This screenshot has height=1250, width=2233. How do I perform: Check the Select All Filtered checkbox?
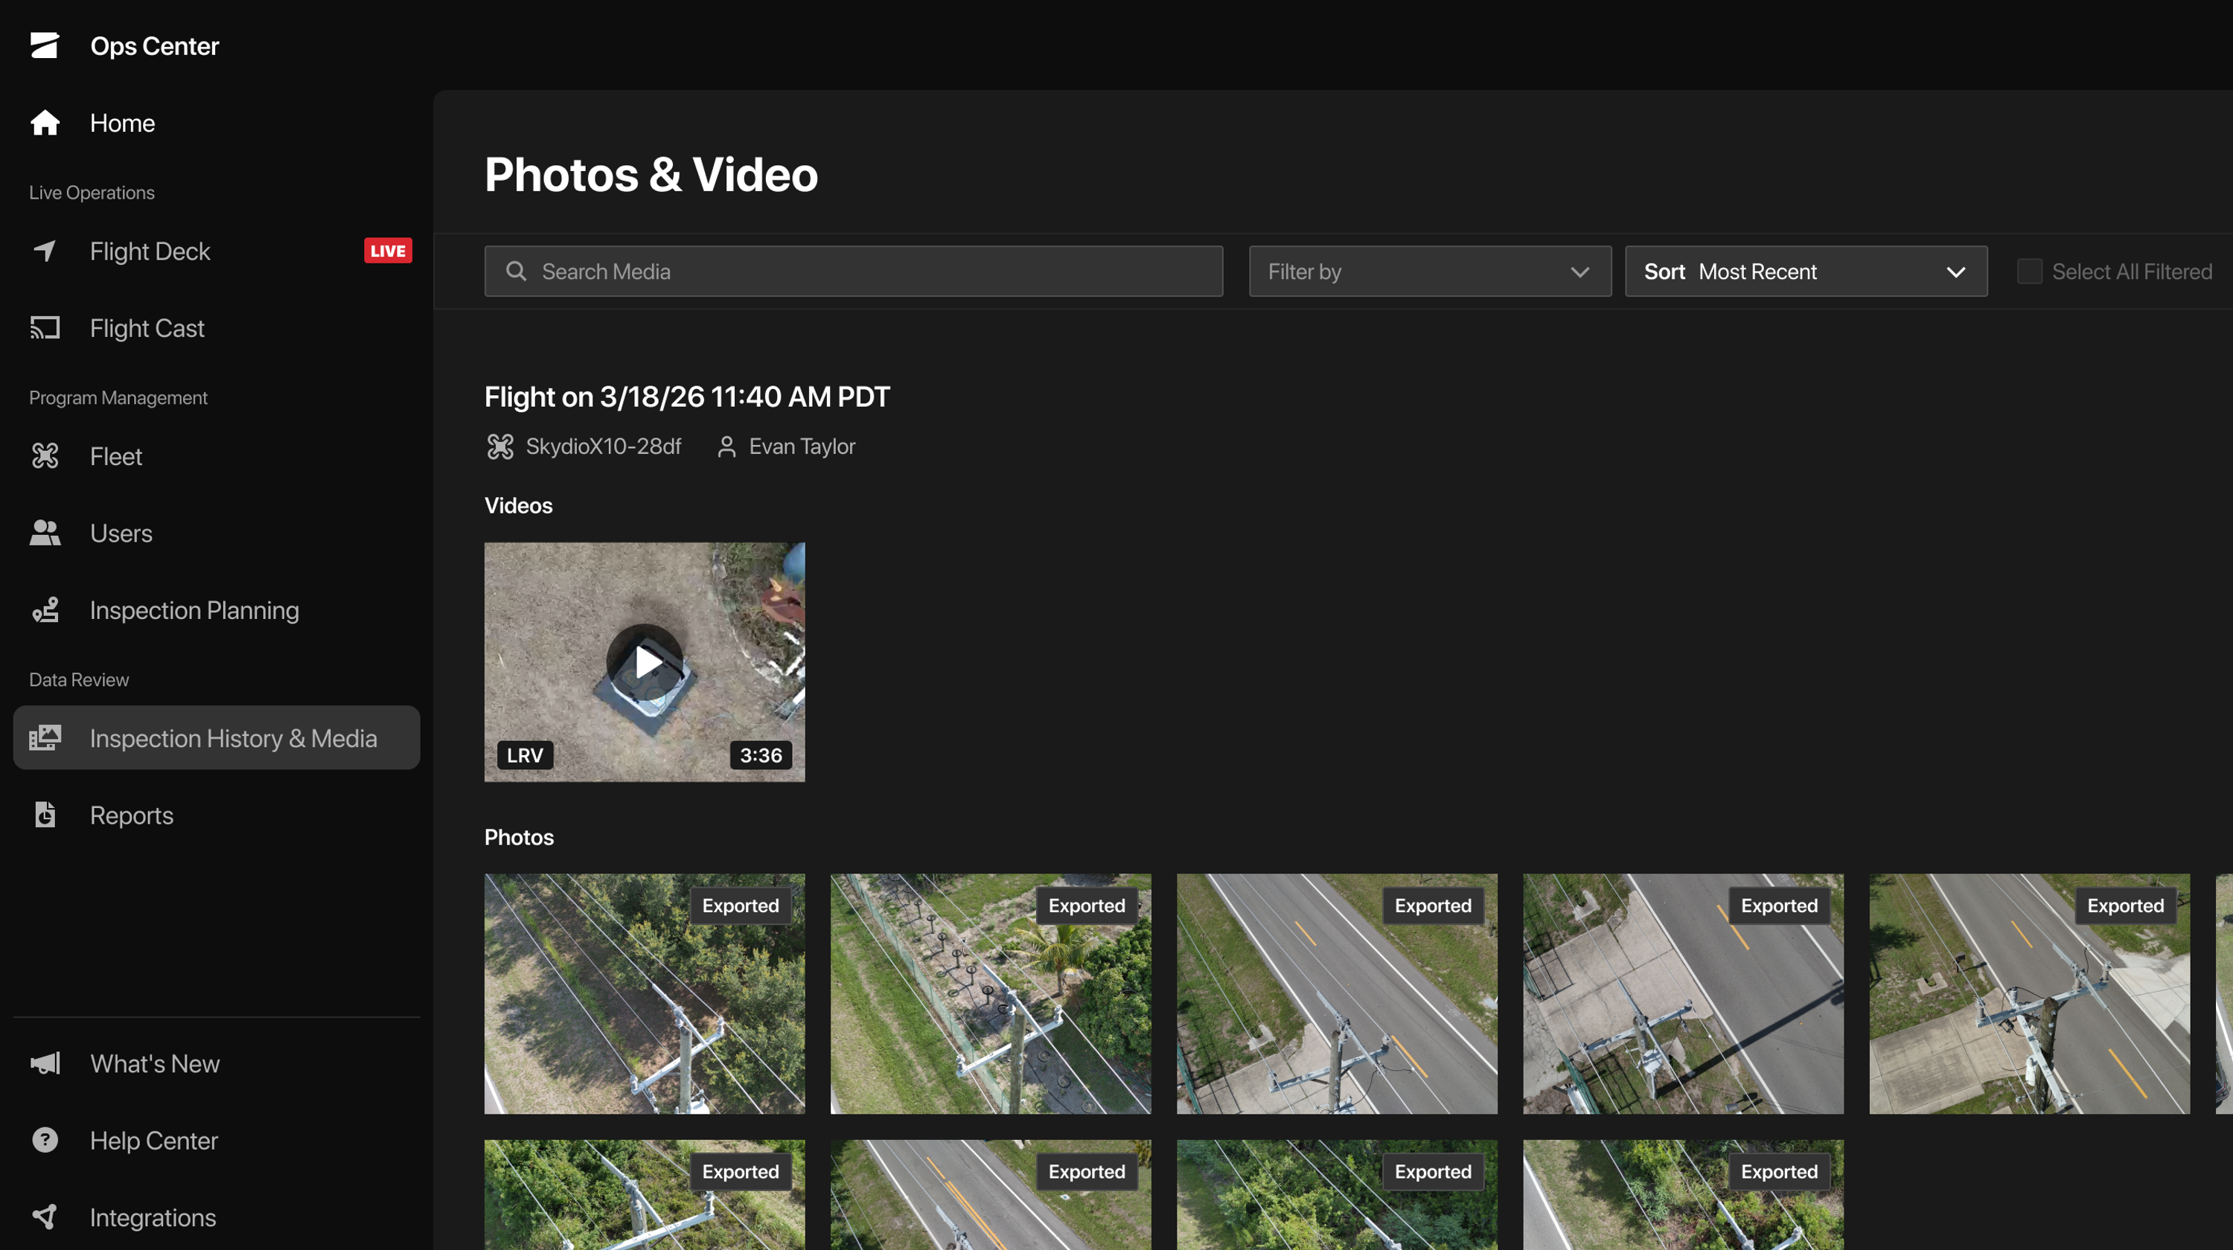2029,271
